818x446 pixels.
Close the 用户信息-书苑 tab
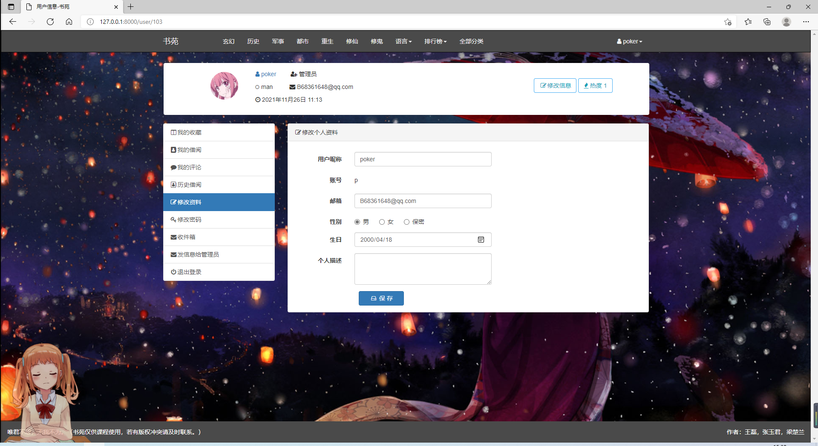coord(116,7)
